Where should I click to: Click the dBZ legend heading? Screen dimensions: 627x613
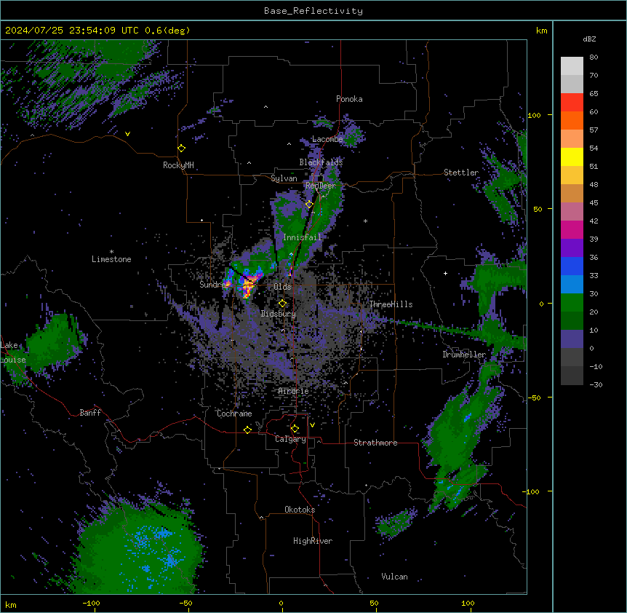589,39
